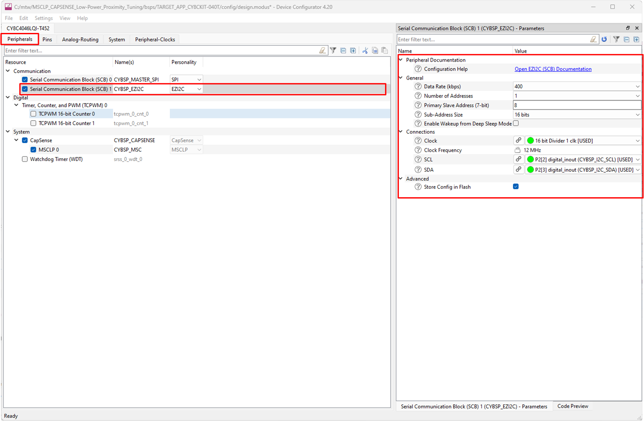Open the View menu
Screen dimensions: 644x421
[65, 18]
